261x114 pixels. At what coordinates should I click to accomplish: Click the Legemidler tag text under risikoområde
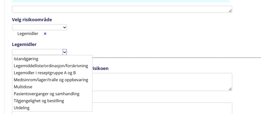[x=28, y=33]
